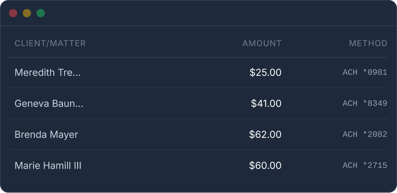Open the Geneva Baun... client entry
Image resolution: width=397 pixels, height=193 pixels.
coord(49,103)
